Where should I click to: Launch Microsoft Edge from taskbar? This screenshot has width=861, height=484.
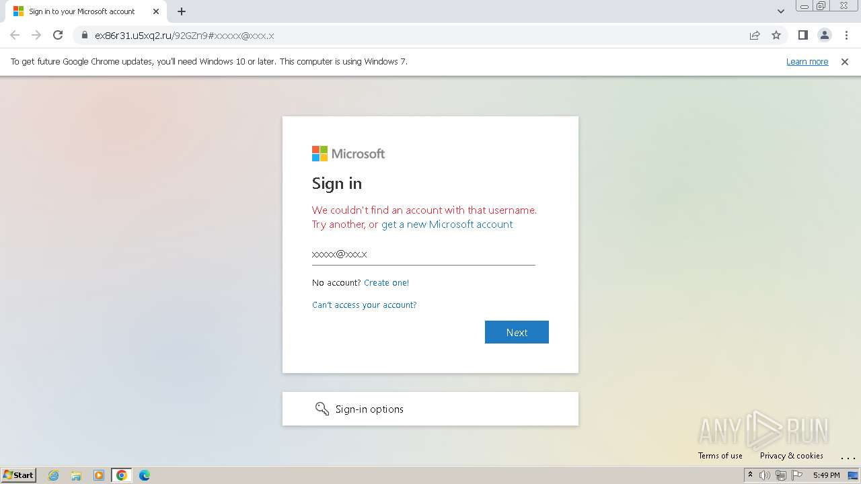pos(145,475)
